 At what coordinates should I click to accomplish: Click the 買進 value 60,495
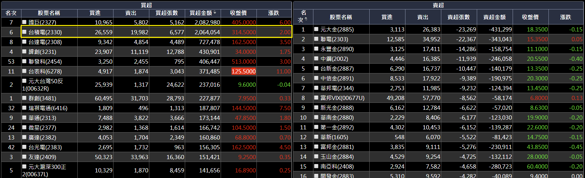104,98
